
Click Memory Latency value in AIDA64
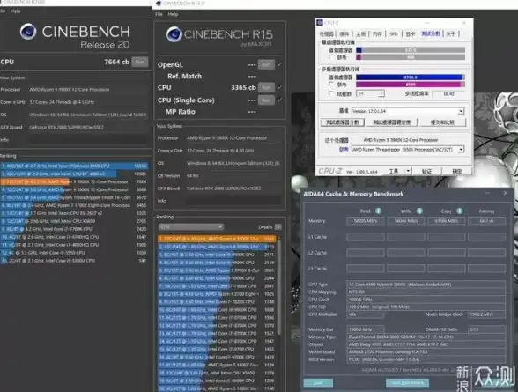[486, 221]
